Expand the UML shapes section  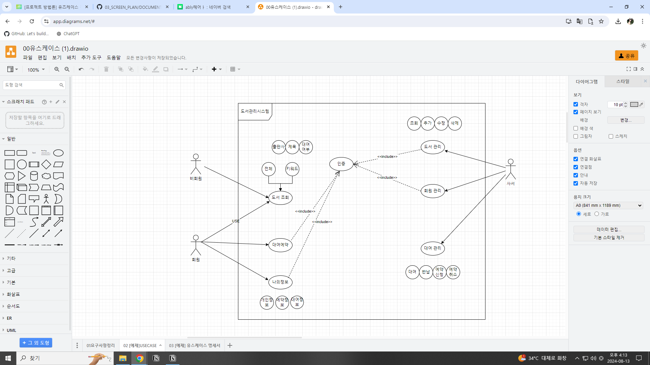tap(11, 330)
